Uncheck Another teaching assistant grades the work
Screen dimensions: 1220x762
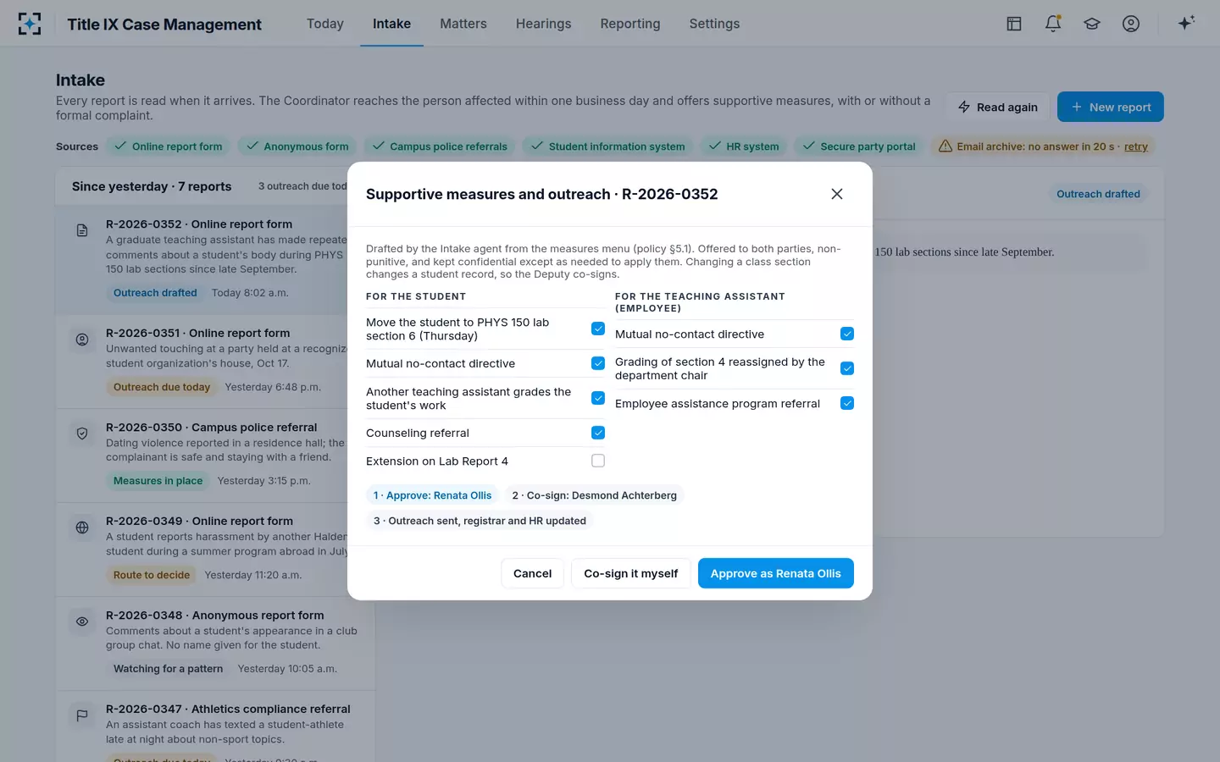(598, 398)
